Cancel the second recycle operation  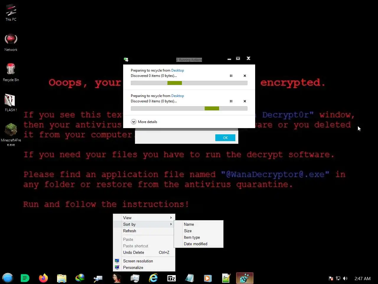pyautogui.click(x=245, y=101)
